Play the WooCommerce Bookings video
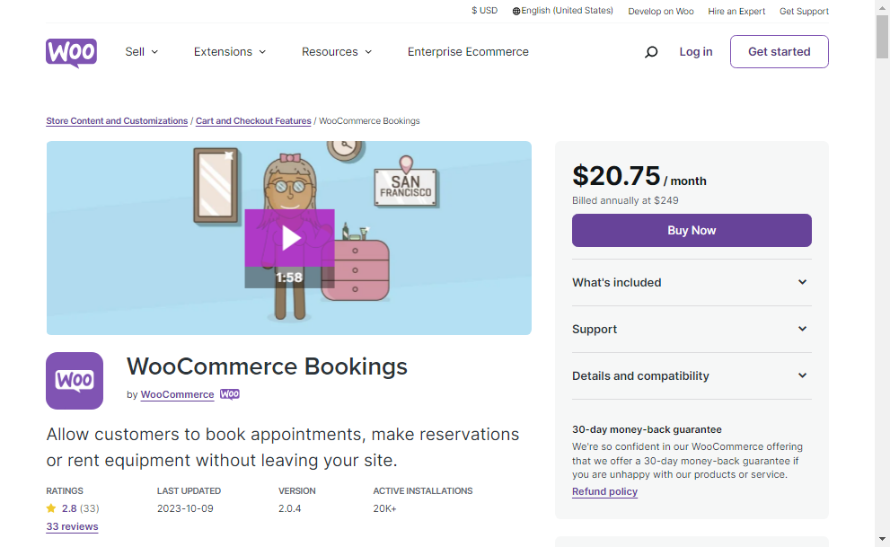 (x=289, y=238)
